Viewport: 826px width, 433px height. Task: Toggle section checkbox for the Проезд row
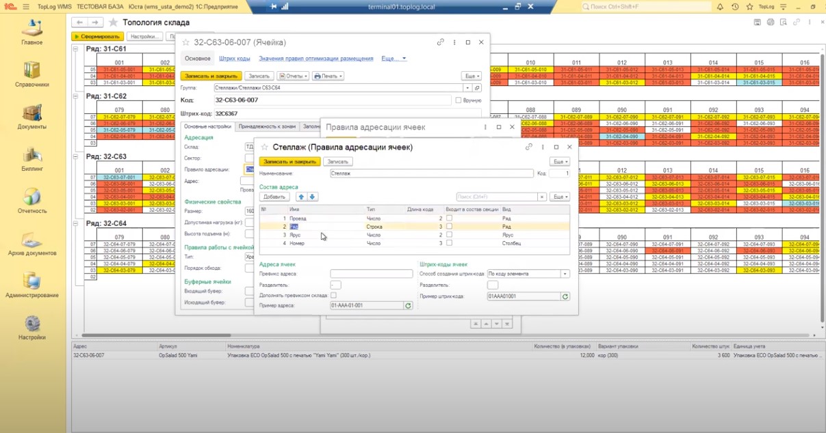449,218
